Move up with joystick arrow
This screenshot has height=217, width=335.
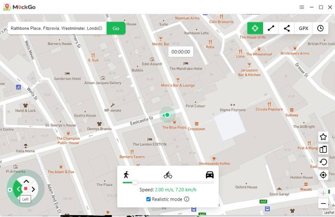point(26,181)
